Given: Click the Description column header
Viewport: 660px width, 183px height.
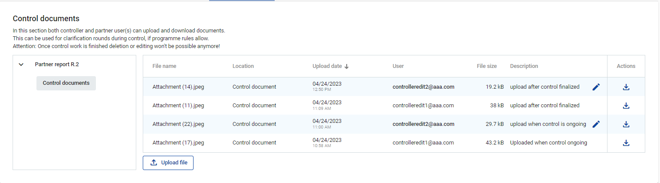Looking at the screenshot, I should tap(524, 66).
